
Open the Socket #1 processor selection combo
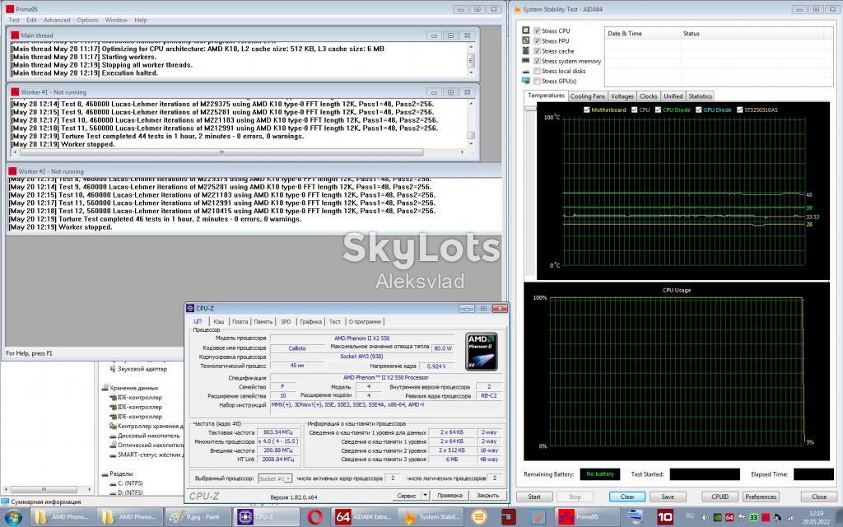click(275, 478)
